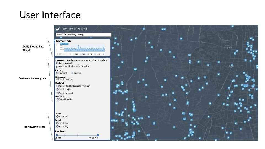Image resolution: width=265 pixels, height=149 pixels.
Task: Click the second tick on the Time Range slider
Action: coord(78,135)
